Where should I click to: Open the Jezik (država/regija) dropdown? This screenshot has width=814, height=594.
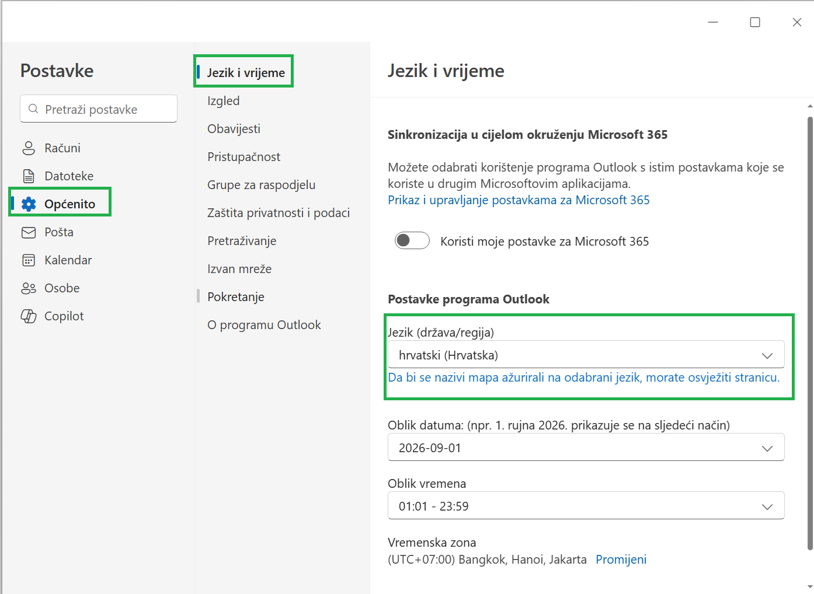click(x=586, y=355)
